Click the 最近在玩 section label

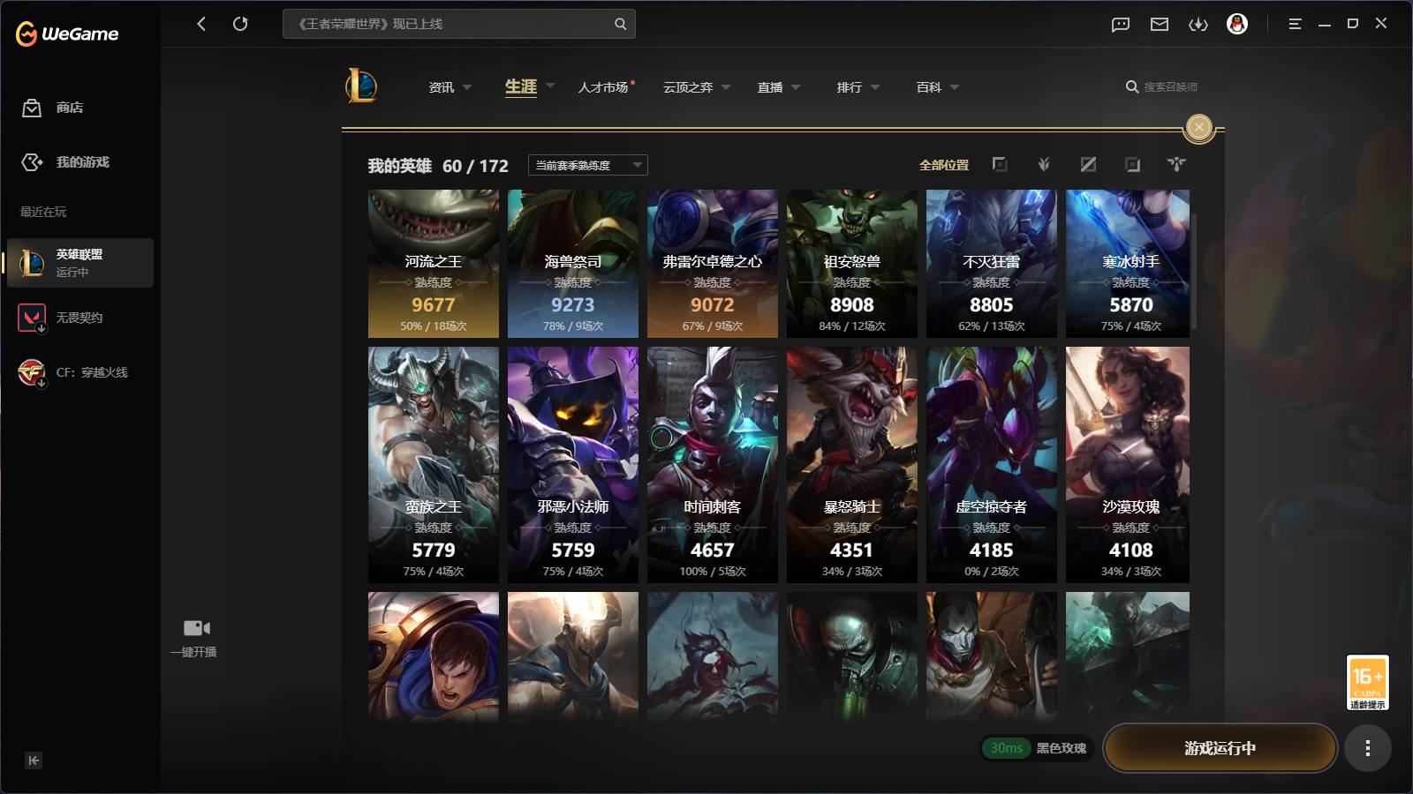tap(43, 212)
